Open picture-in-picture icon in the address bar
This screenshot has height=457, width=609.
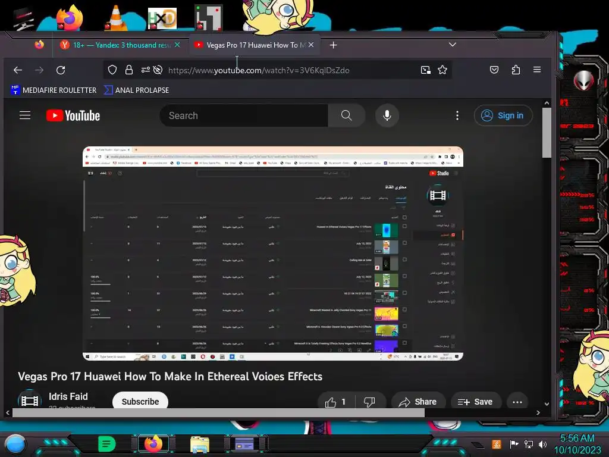coord(426,70)
